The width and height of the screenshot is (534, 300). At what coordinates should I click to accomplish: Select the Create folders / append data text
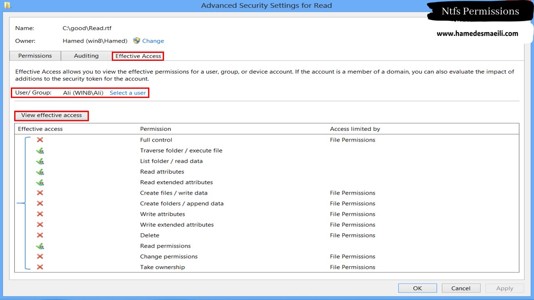182,204
